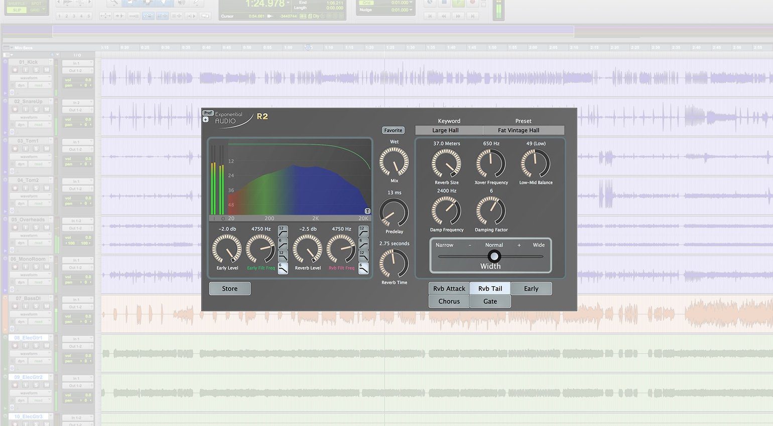773x426 pixels.
Task: Click the Early Filt Freq knob
Action: click(261, 249)
